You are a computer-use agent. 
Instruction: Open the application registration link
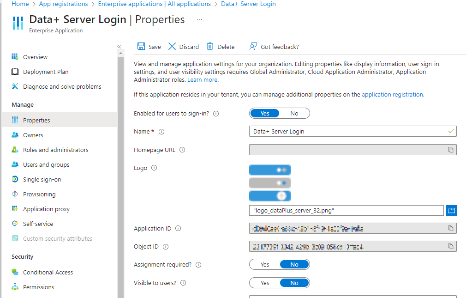[x=392, y=94]
